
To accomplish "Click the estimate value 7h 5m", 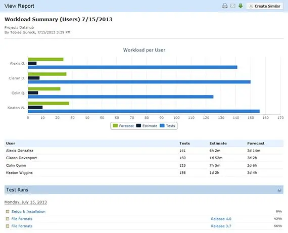I will [x=215, y=165].
